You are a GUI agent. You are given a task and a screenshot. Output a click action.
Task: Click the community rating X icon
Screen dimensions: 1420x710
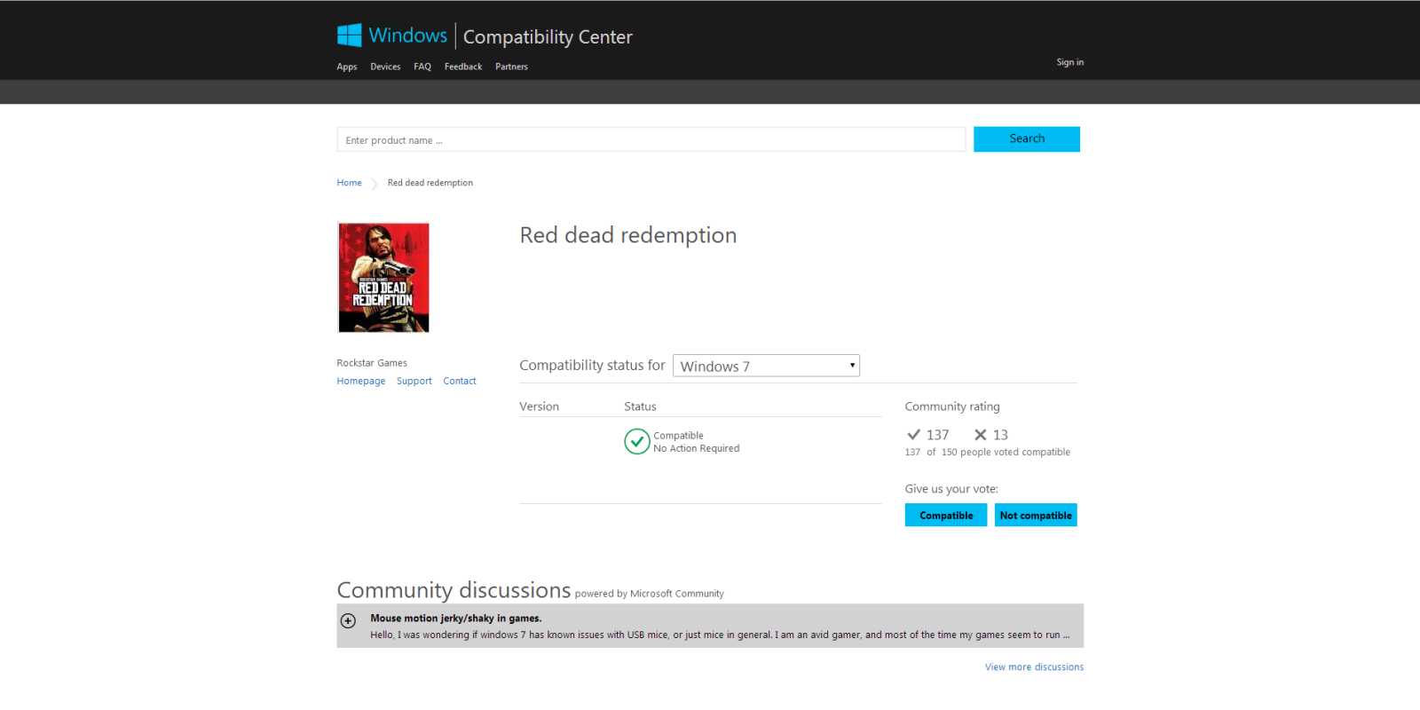[980, 435]
